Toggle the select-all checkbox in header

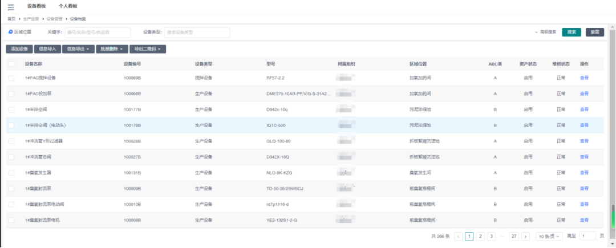click(x=11, y=64)
